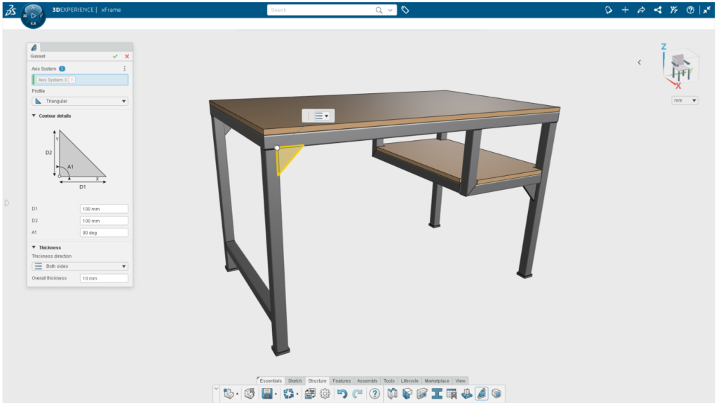Open the Profile Triangular dropdown
Screen dimensions: 718x405
point(80,101)
